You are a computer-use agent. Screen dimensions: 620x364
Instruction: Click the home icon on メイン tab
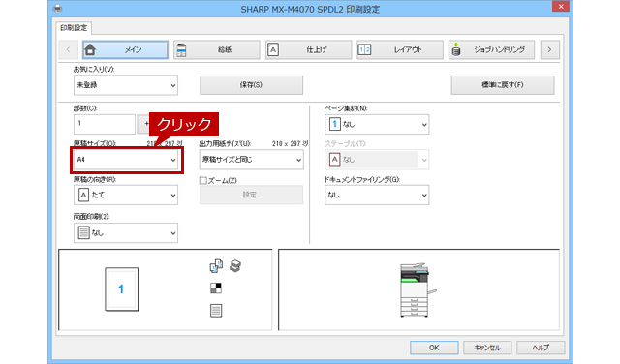(90, 49)
